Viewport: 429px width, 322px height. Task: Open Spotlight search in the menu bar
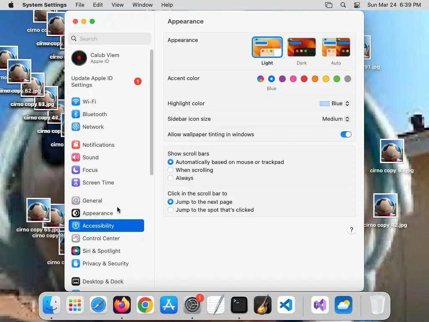coord(343,5)
